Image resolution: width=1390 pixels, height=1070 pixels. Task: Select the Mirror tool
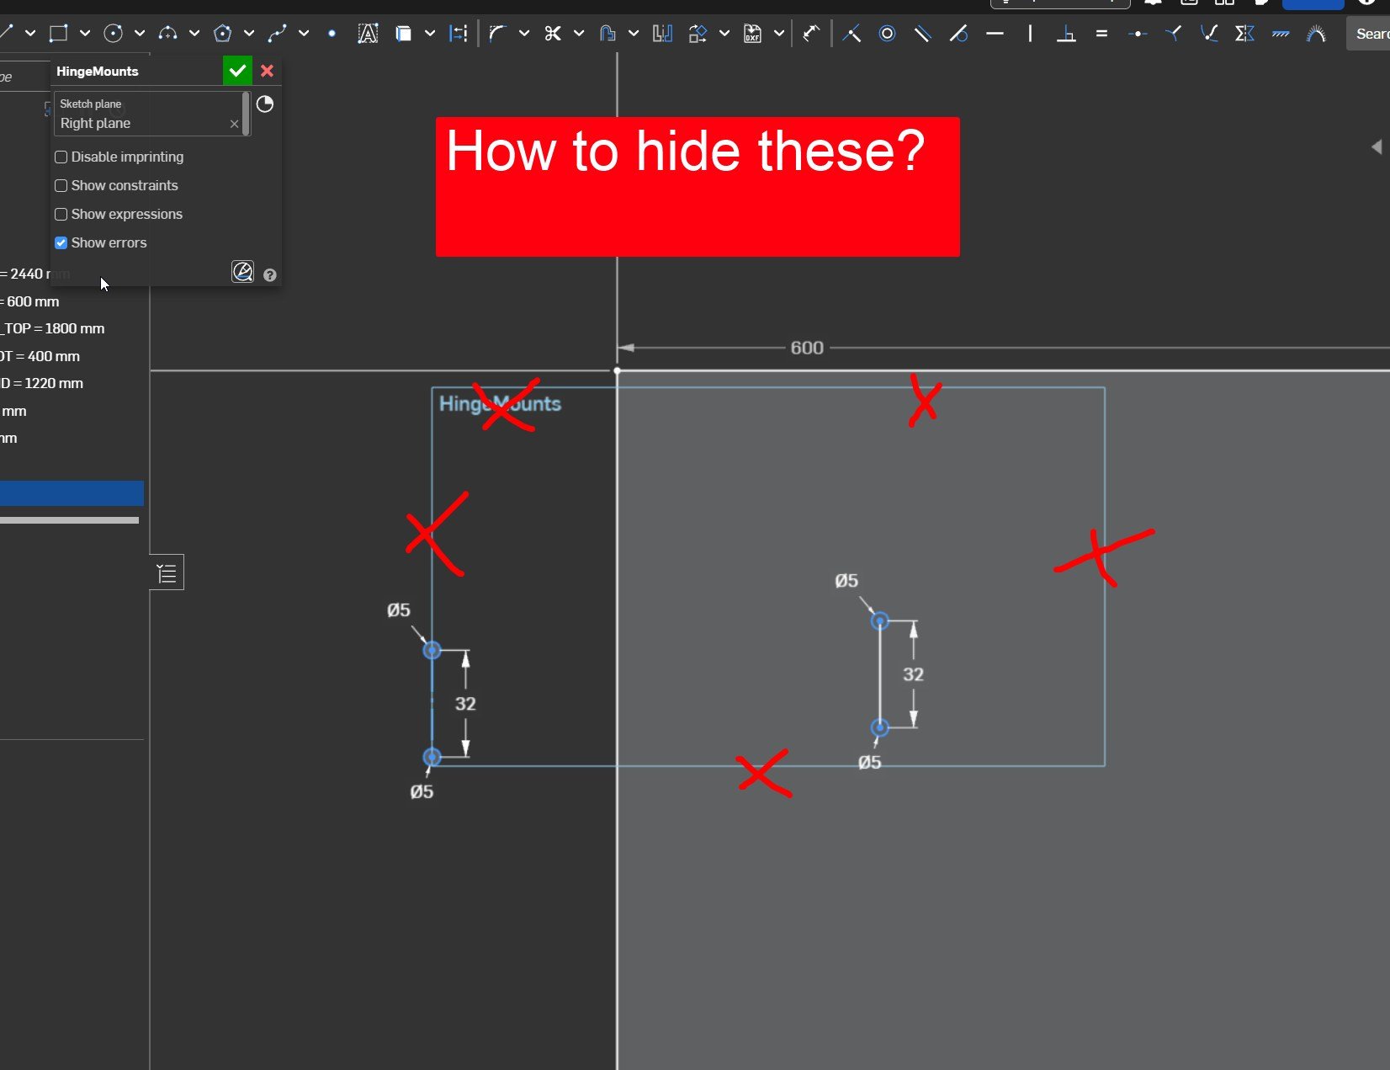pyautogui.click(x=662, y=33)
